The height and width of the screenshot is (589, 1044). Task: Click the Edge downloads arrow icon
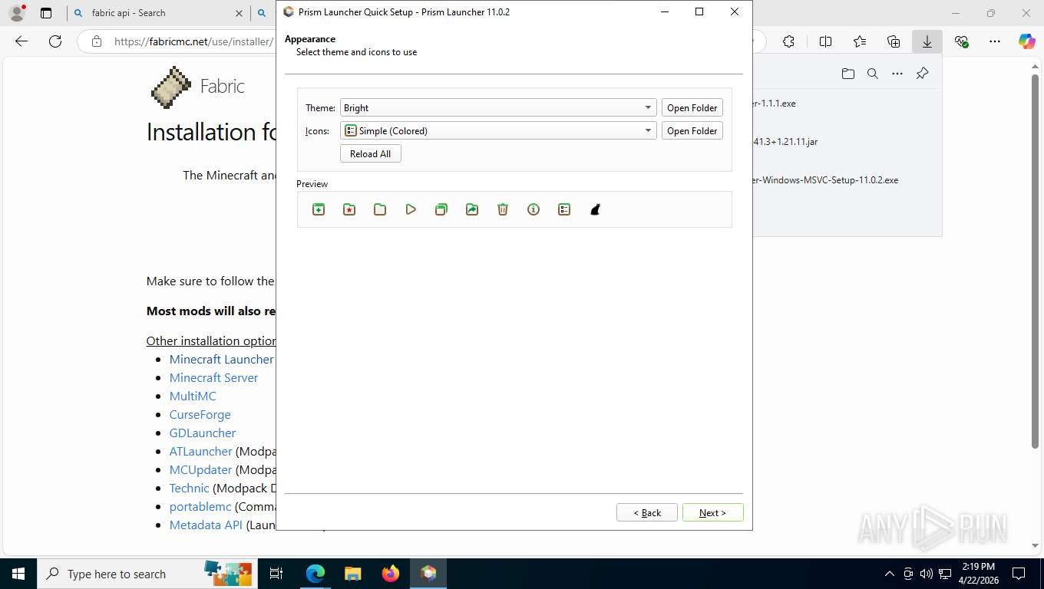point(927,42)
